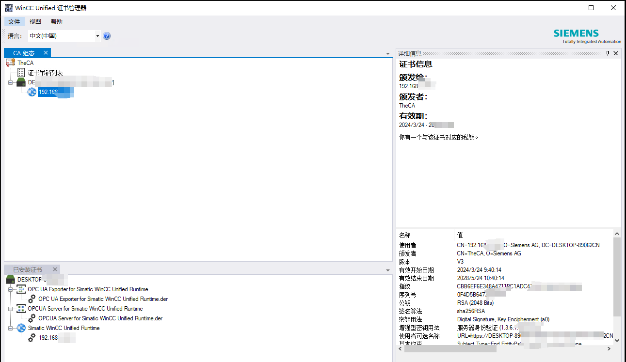Click the details table vertical scrollbar up arrow
This screenshot has width=626, height=362.
(617, 234)
